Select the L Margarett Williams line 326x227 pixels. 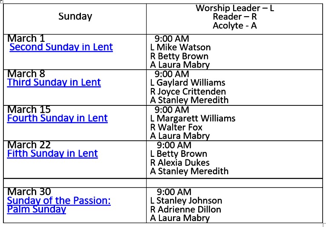193,118
